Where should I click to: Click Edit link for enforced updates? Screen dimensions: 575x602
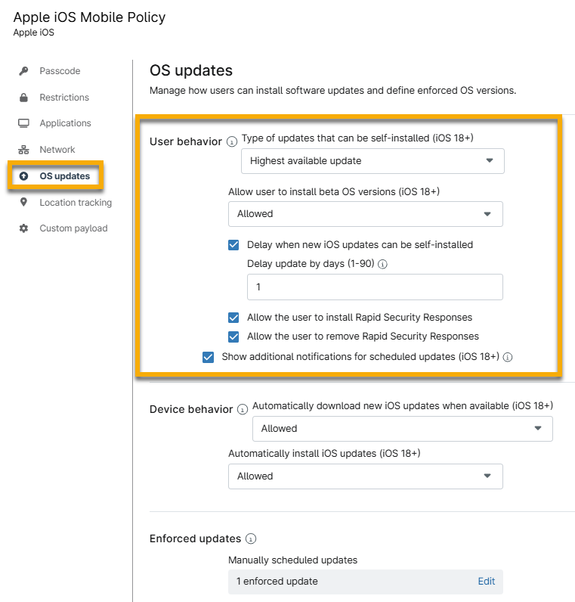[x=487, y=582]
